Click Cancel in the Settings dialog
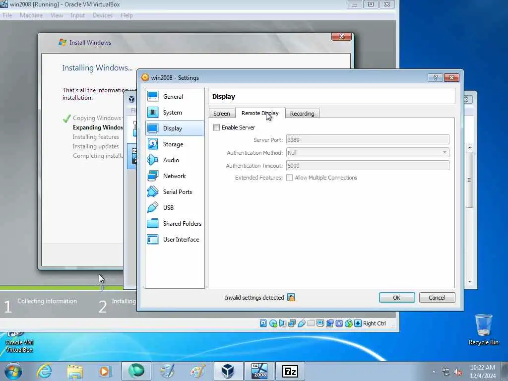The image size is (508, 381). 437,298
